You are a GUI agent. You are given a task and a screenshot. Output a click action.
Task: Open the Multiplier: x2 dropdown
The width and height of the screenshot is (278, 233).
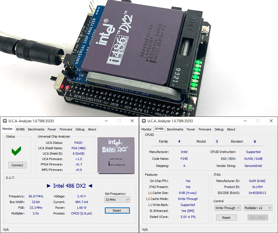(x=258, y=208)
